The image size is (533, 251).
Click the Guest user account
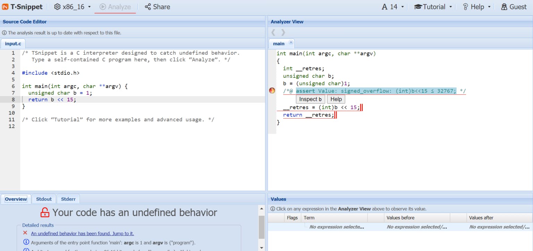pyautogui.click(x=514, y=7)
